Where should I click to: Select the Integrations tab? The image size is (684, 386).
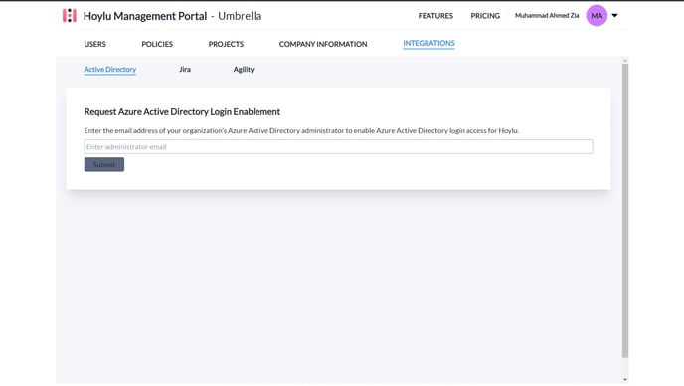click(x=428, y=43)
